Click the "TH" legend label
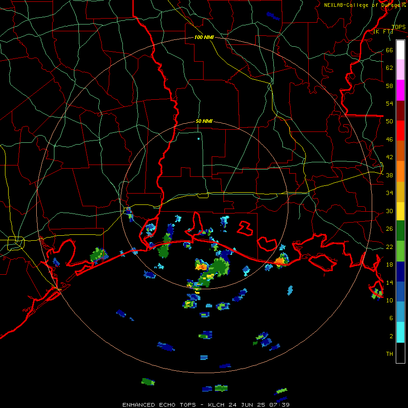 click(389, 354)
